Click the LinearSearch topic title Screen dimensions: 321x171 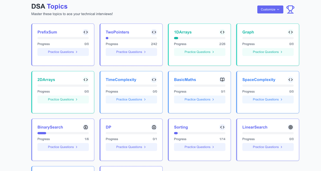[255, 127]
